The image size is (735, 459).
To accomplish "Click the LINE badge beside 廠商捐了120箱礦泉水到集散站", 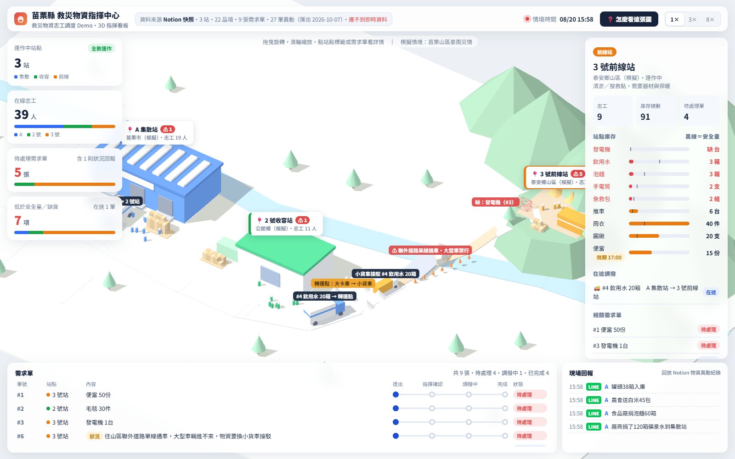I will pos(594,427).
